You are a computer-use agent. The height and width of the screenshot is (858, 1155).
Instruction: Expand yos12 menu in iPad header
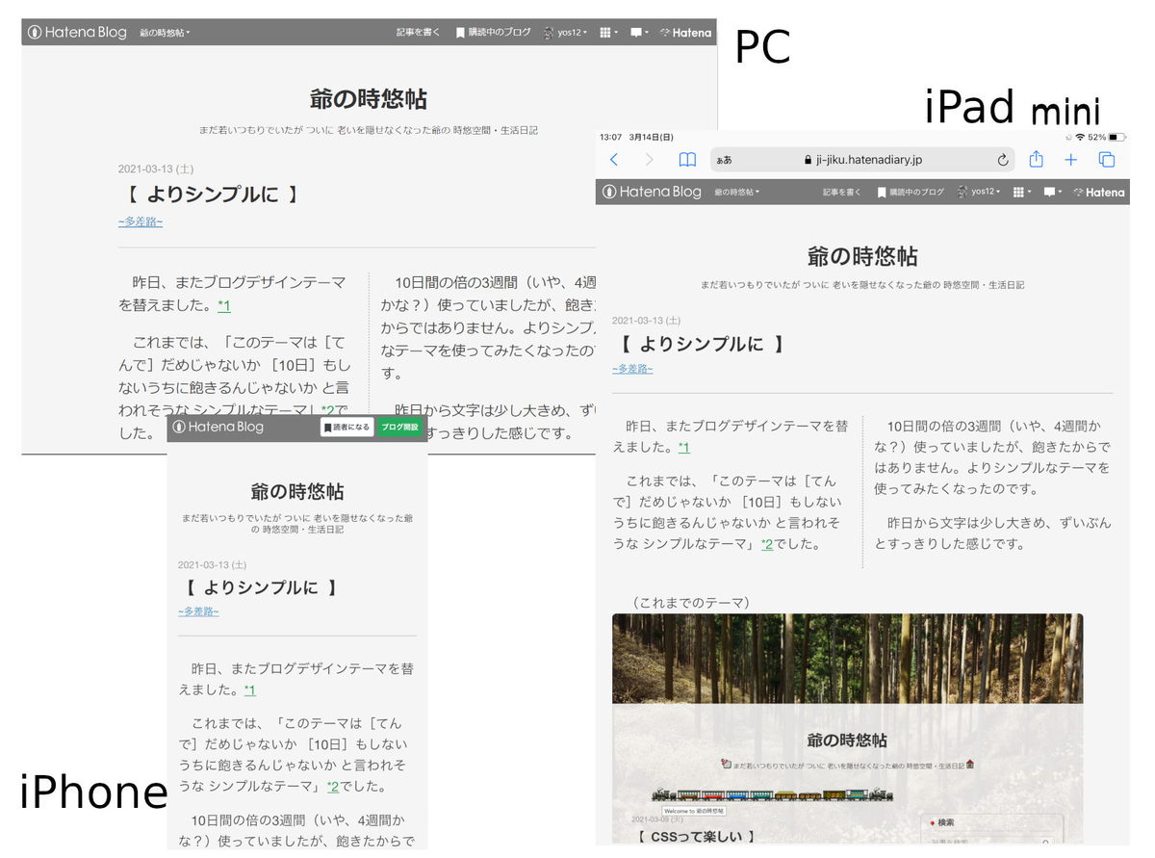click(x=980, y=193)
